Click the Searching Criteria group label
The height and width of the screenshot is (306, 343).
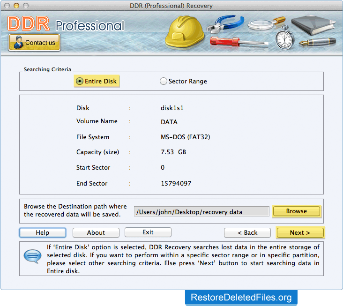click(x=47, y=69)
